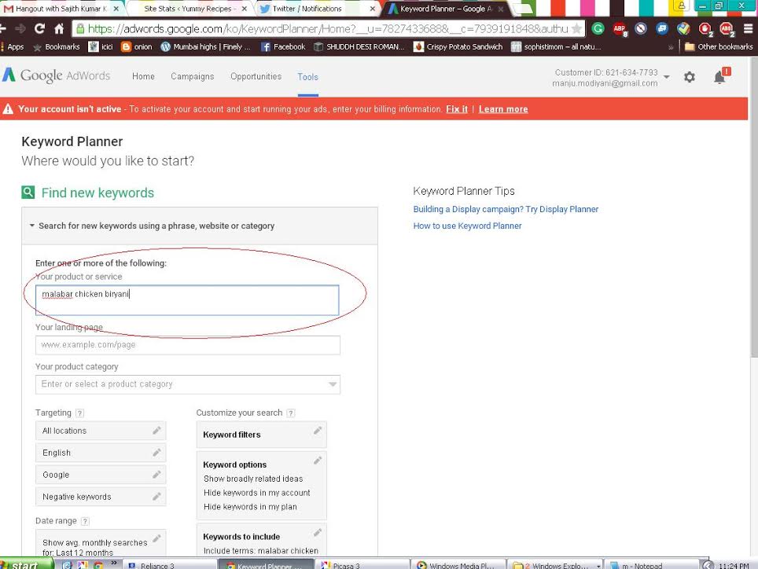Open the Chrome menu hamburger icon
This screenshot has height=569, width=758.
click(748, 29)
